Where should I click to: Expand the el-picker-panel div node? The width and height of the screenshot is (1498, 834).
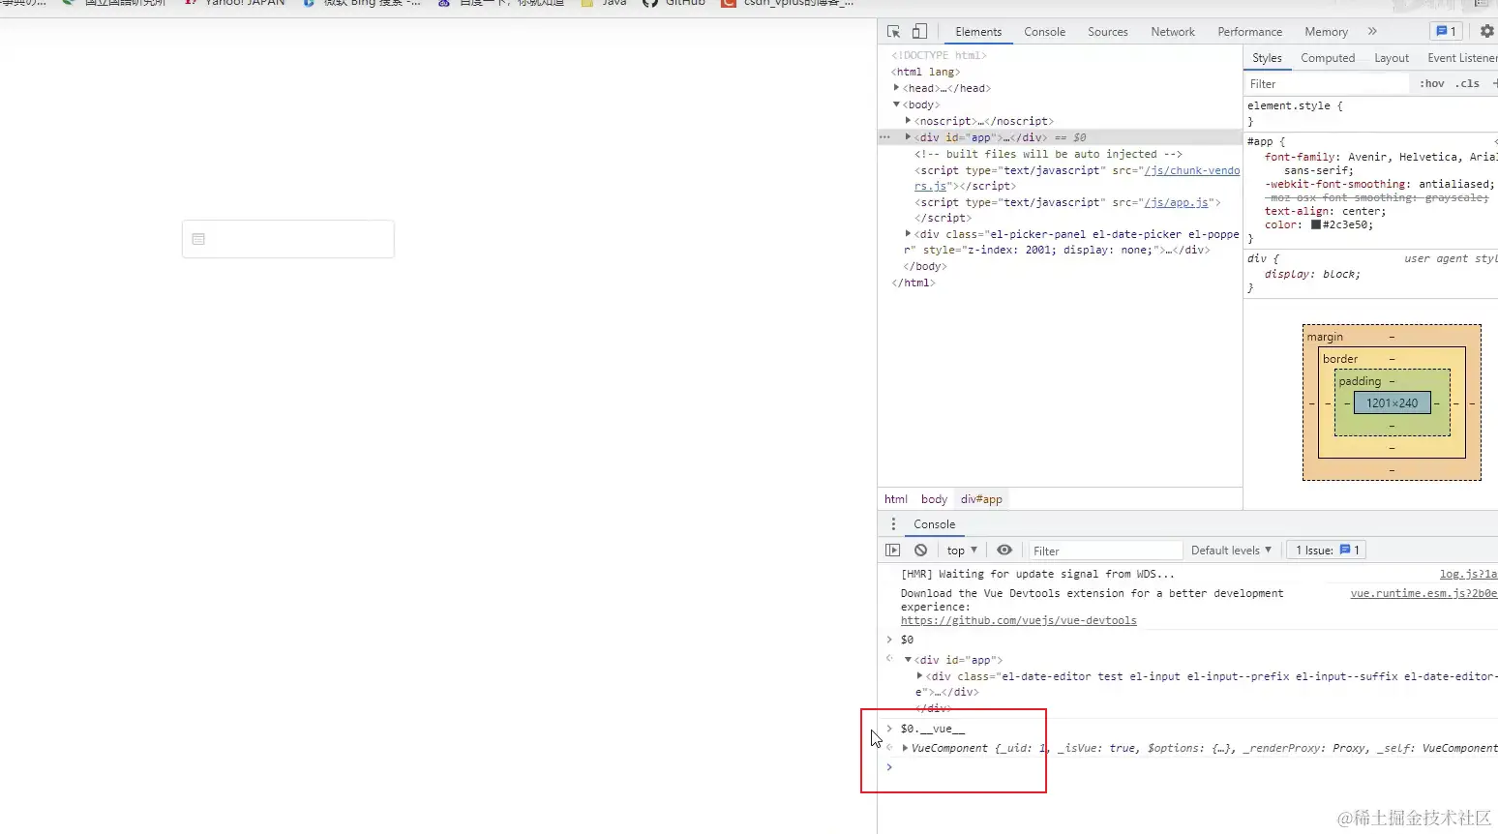point(908,234)
